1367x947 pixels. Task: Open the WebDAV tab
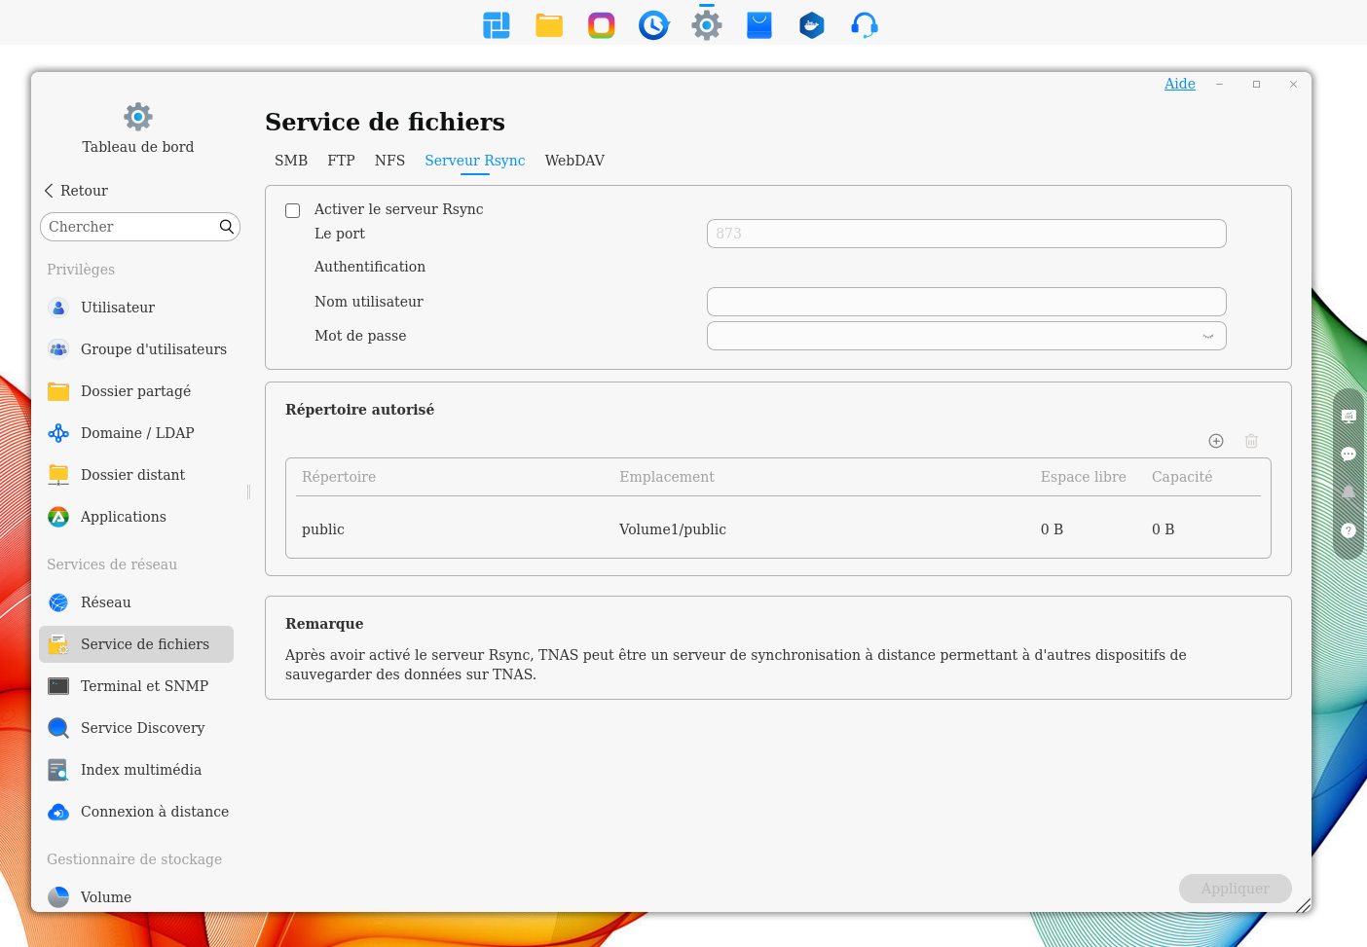[574, 161]
